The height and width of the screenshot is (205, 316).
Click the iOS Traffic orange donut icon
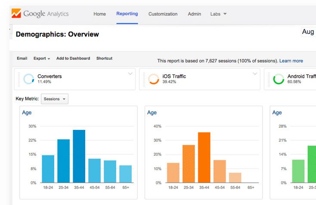(154, 79)
